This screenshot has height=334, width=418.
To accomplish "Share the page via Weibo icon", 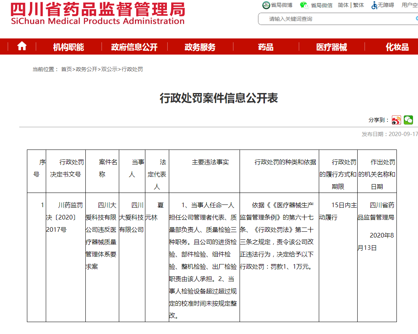I will [396, 120].
